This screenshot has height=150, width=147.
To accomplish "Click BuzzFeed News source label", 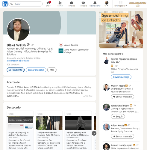I will point(72,138).
